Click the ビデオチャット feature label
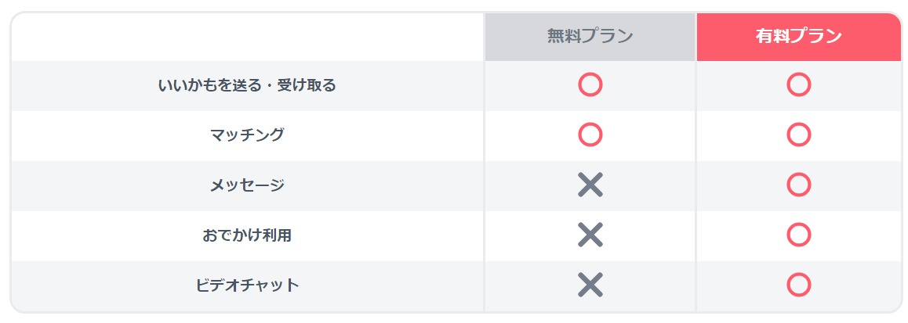 click(x=247, y=285)
